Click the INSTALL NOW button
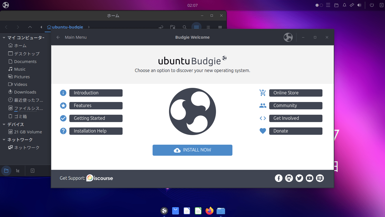The width and height of the screenshot is (385, 217). [192, 150]
